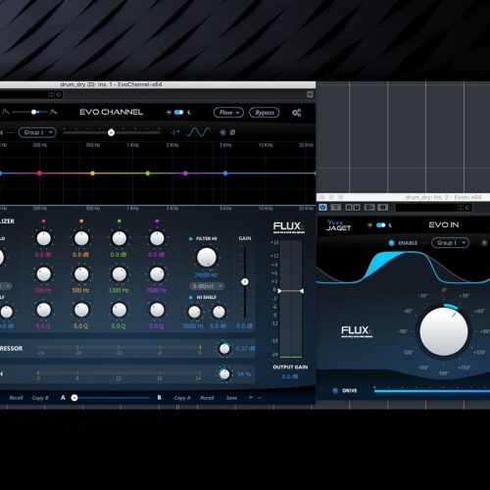Image resolution: width=490 pixels, height=490 pixels.
Task: Click the sine wave phase icon
Action: 198,132
